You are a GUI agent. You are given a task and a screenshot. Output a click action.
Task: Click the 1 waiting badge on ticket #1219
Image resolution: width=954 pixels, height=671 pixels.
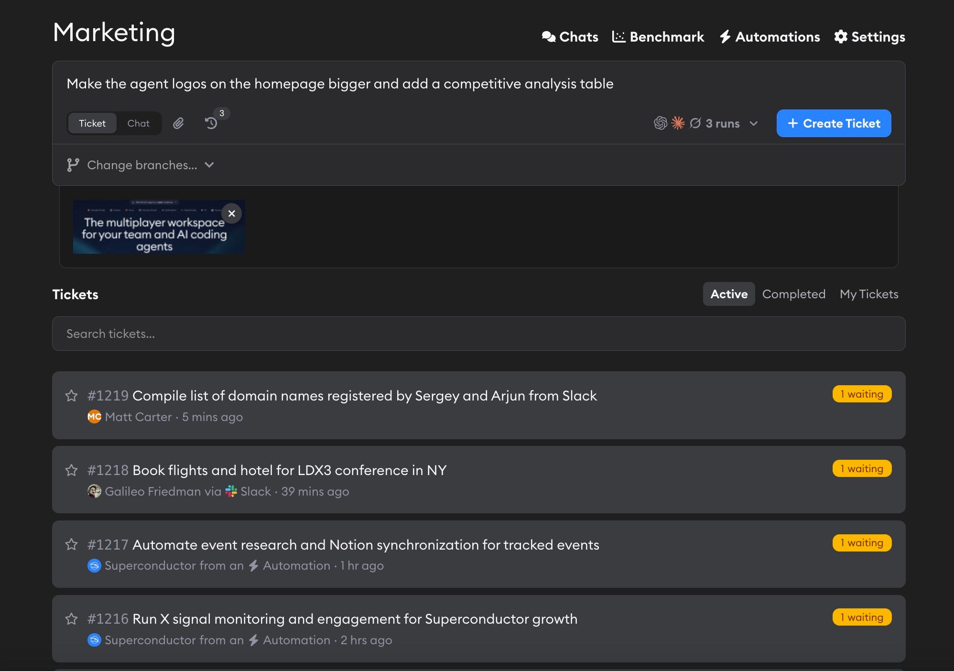tap(862, 394)
